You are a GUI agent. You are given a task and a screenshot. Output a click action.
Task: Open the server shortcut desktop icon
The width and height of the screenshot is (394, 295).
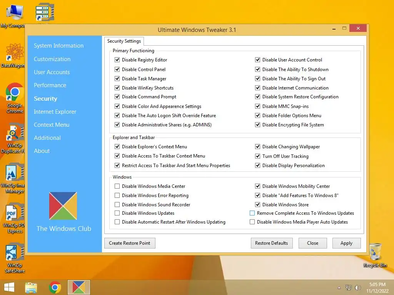click(x=45, y=12)
